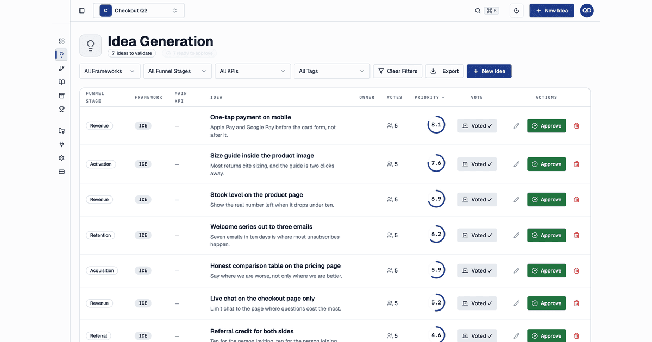The width and height of the screenshot is (652, 342).
Task: Open the credit card billing icon in the sidebar
Action: pyautogui.click(x=61, y=172)
